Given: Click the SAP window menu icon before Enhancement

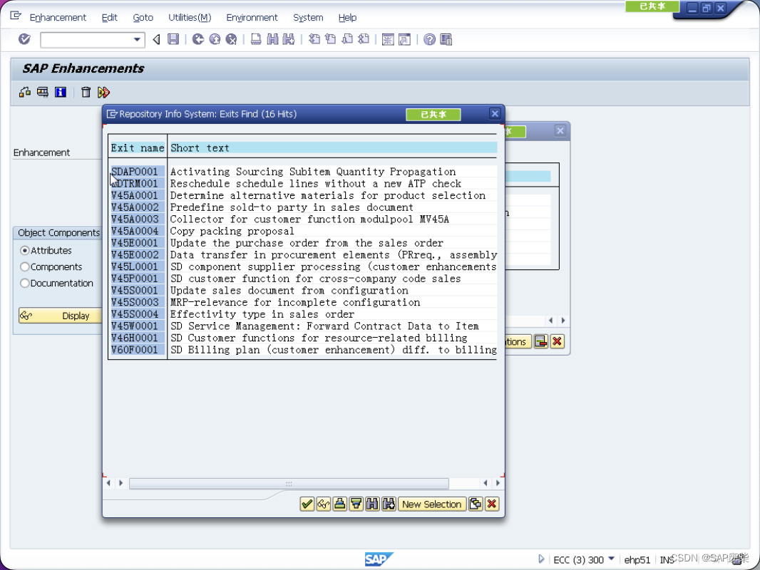Looking at the screenshot, I should coord(16,16).
